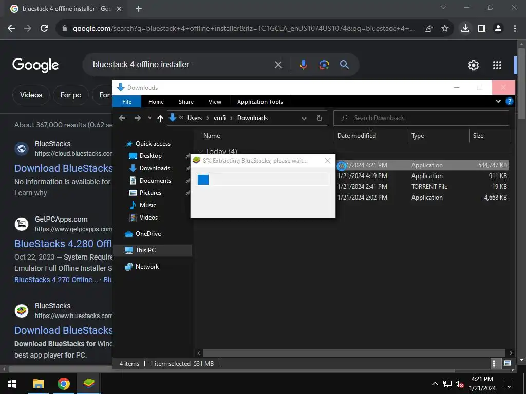Expand hidden breadcrumb path chevrons

(x=181, y=118)
